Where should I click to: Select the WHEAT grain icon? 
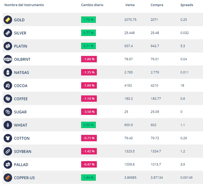(x=8, y=125)
